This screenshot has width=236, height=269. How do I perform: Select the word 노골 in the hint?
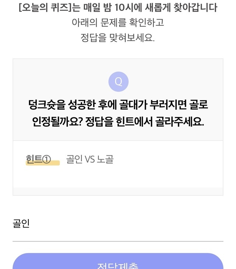(105, 159)
